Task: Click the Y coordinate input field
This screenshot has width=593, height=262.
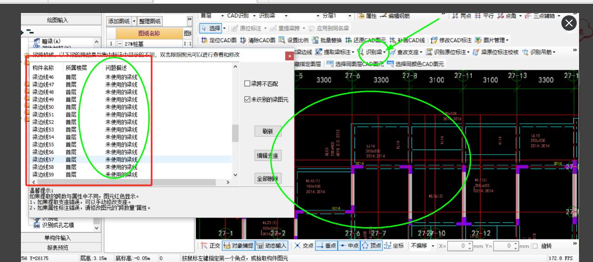Action: point(506,246)
